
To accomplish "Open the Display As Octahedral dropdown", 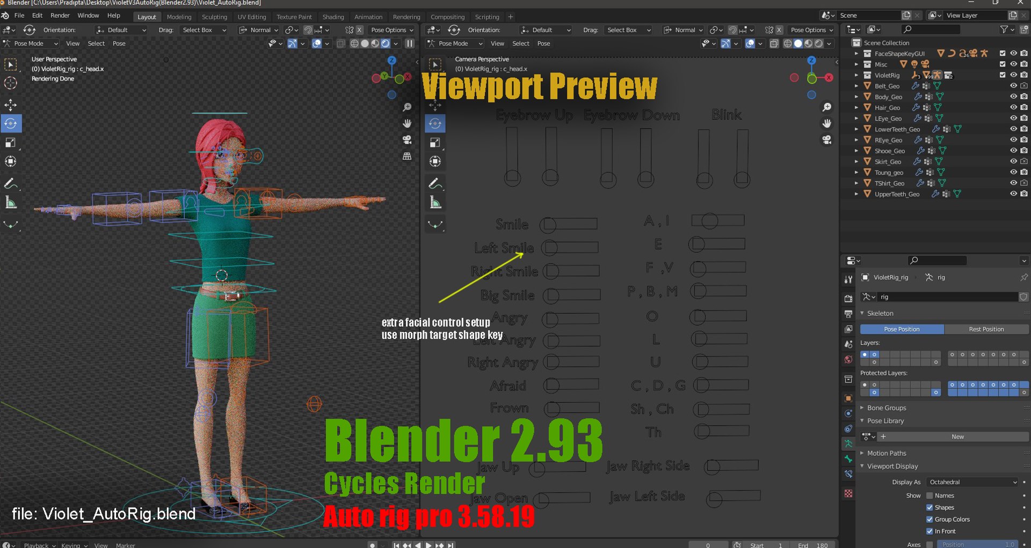I will [x=972, y=482].
